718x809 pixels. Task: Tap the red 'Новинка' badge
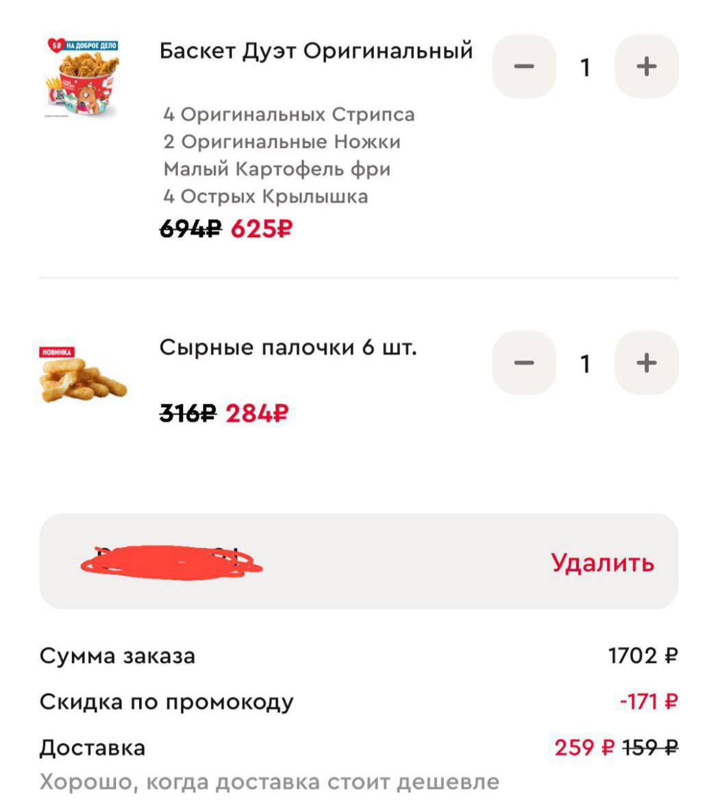tap(57, 352)
